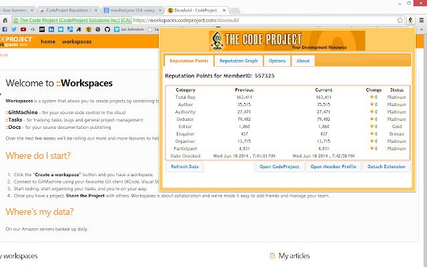Viewport: 427px width, 267px height.
Task: Open the Reputation Graph tab
Action: click(x=239, y=61)
